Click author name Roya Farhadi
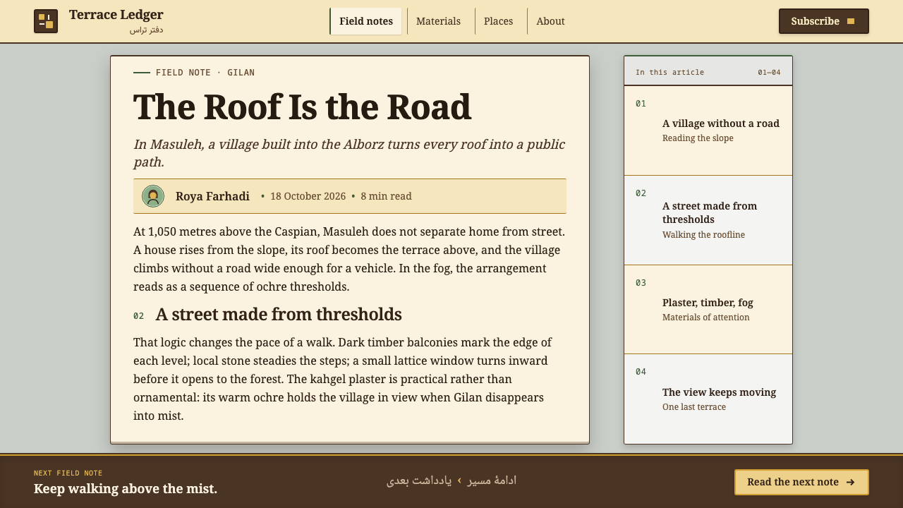This screenshot has height=508, width=903. (212, 196)
